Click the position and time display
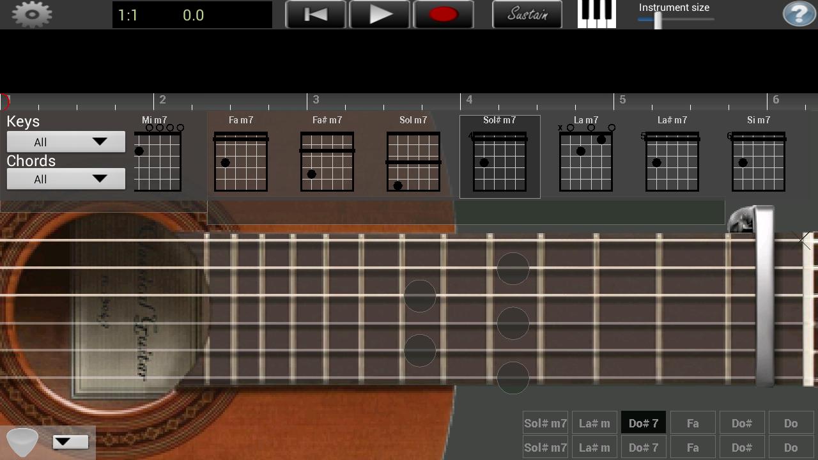This screenshot has width=818, height=460. point(192,15)
